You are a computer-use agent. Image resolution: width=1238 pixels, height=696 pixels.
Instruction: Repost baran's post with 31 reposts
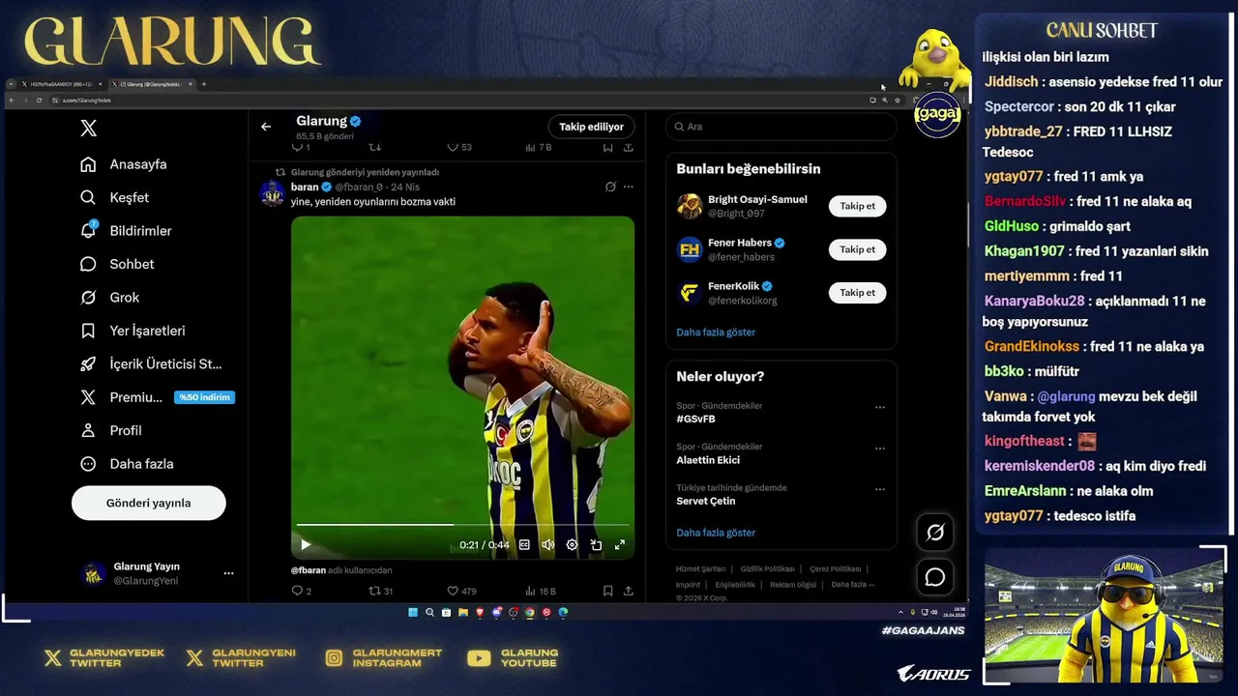(381, 591)
